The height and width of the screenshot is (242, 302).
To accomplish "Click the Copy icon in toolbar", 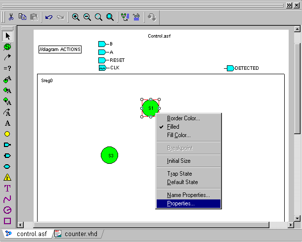I will click(22, 17).
